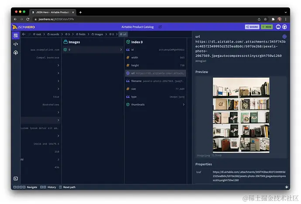Reload the browser page
The height and width of the screenshot is (204, 301).
[28, 19]
